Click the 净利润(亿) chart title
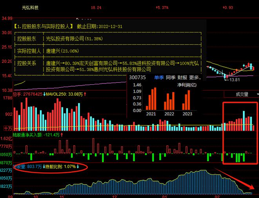Viewport: 259px width, 198px height. tap(187, 85)
